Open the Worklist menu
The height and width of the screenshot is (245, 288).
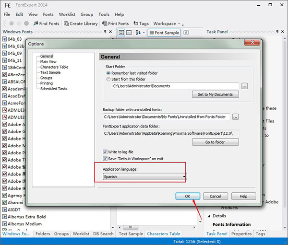click(x=67, y=14)
